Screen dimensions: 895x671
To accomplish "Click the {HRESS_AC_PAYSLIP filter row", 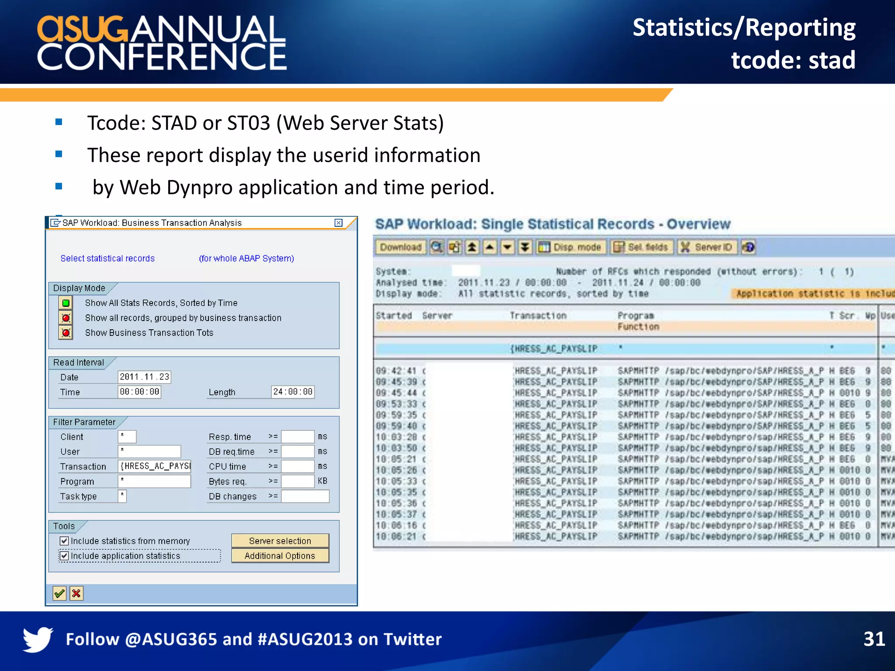I will click(625, 349).
